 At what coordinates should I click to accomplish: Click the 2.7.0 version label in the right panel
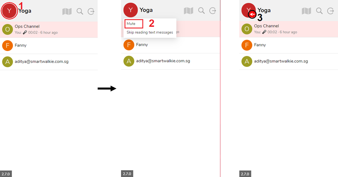245,174
